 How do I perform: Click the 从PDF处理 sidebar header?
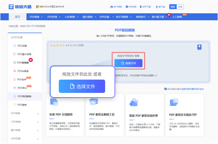(x=17, y=37)
